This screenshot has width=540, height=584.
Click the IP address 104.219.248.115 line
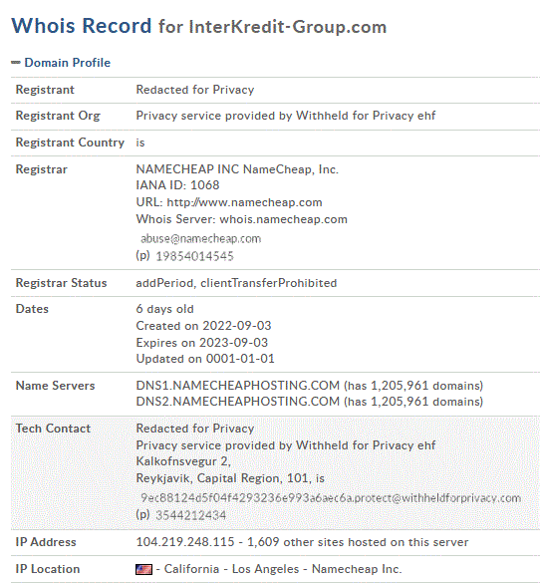coord(302,542)
